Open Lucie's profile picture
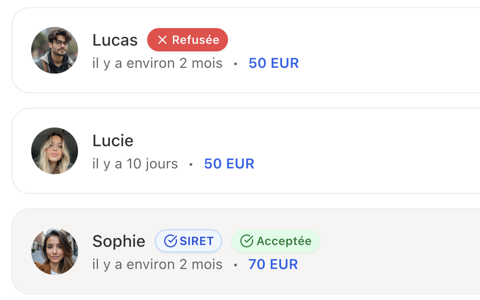Viewport: 480px width, 300px height. (x=54, y=151)
